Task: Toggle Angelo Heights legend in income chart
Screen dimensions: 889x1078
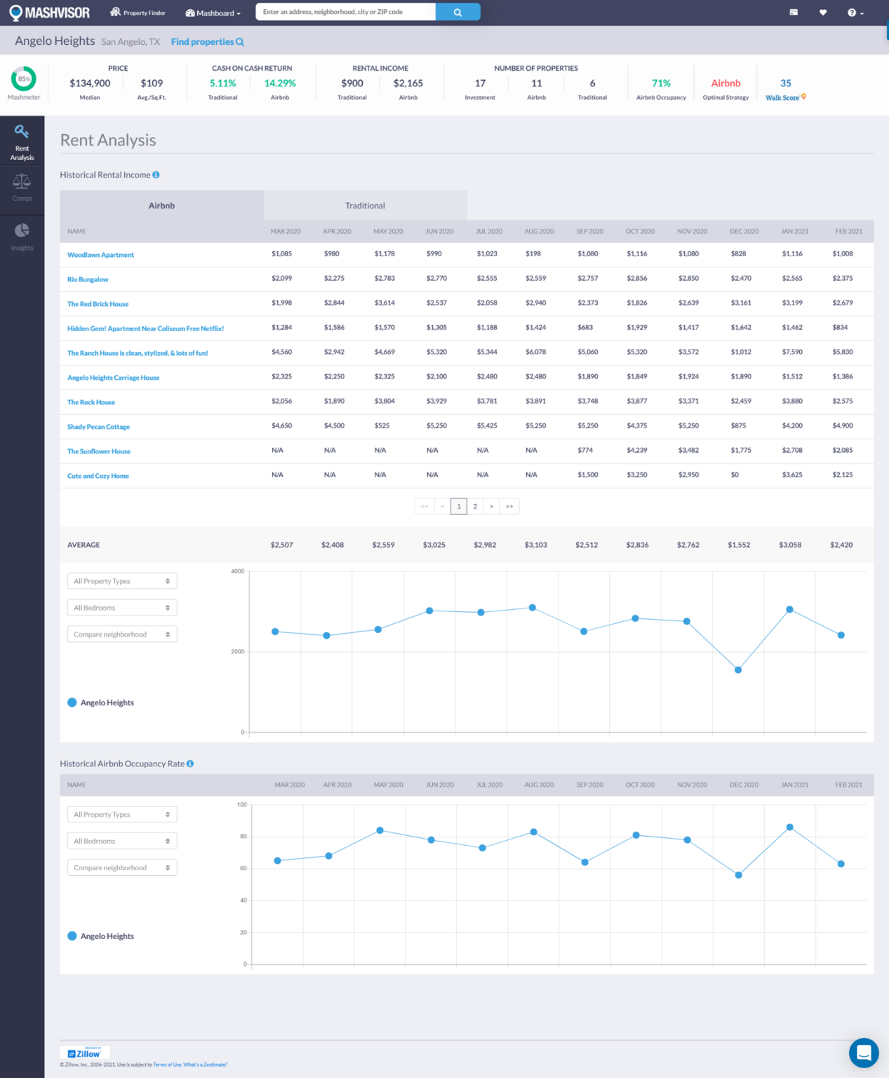Action: [101, 703]
